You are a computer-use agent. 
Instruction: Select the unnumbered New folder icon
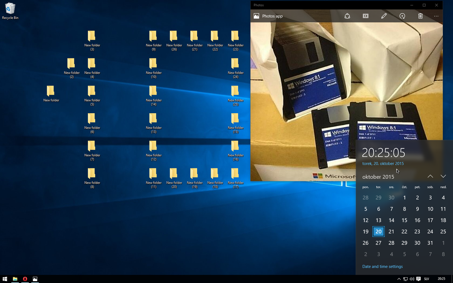51,94
